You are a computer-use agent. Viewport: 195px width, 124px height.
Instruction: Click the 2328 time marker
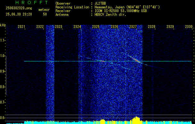click(x=152, y=26)
